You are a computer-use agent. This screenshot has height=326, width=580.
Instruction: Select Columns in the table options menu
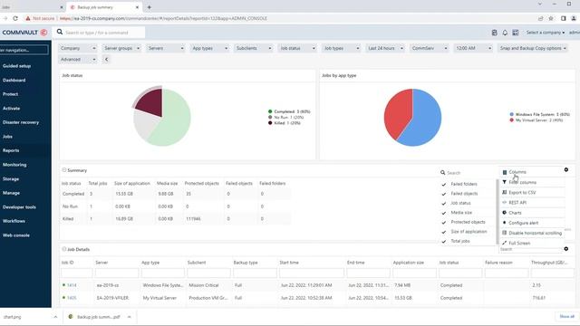point(517,172)
